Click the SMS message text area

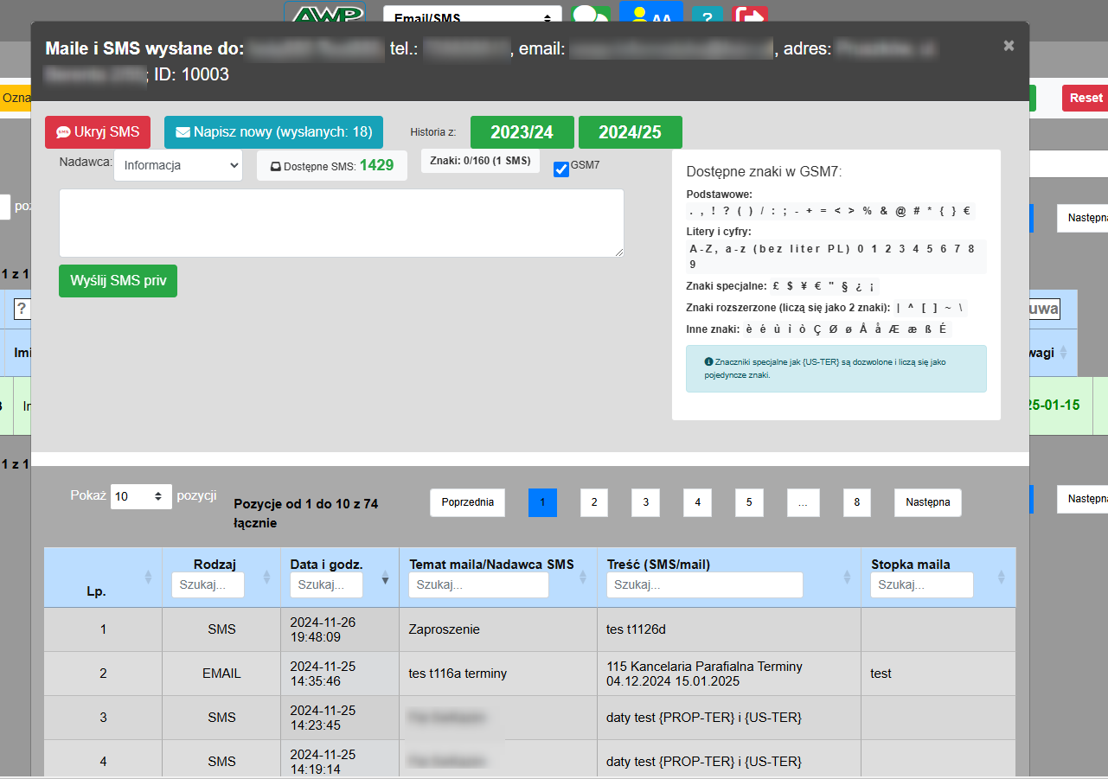tap(341, 223)
